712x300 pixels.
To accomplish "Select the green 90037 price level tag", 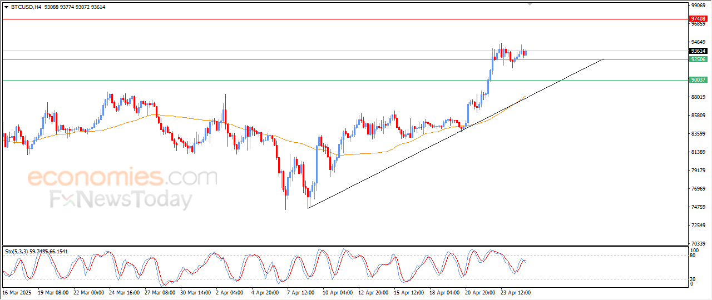I will [698, 80].
